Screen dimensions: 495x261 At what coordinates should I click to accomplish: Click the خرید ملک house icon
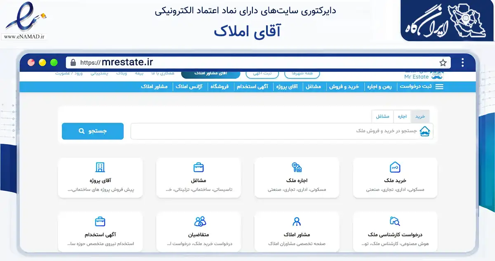pyautogui.click(x=395, y=167)
